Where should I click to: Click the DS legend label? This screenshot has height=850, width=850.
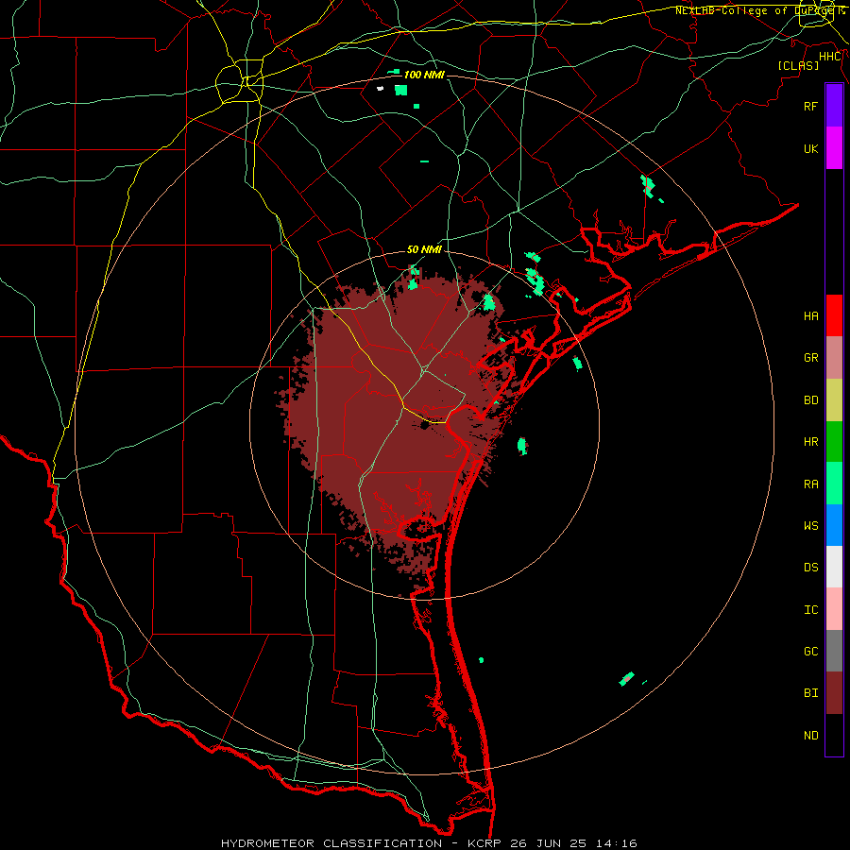point(810,568)
